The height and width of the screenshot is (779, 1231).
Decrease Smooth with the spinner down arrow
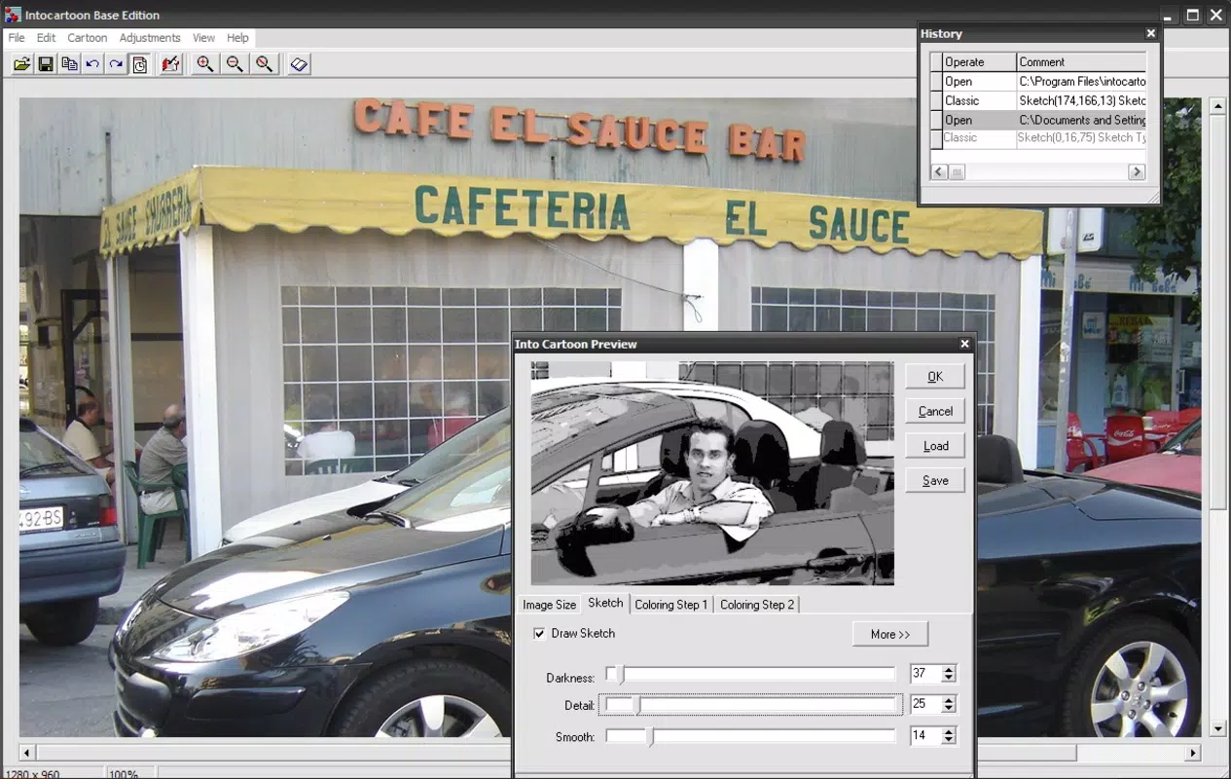(x=949, y=741)
